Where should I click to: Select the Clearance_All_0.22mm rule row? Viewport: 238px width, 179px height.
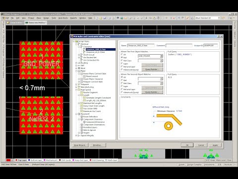point(95,52)
